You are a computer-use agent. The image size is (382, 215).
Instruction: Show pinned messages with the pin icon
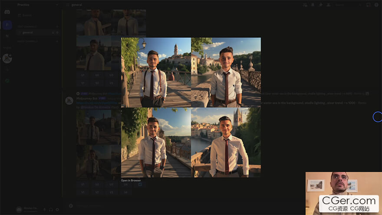tap(321, 5)
